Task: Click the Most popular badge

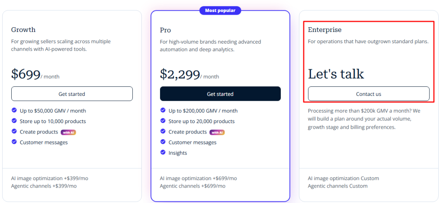Action: tap(220, 10)
